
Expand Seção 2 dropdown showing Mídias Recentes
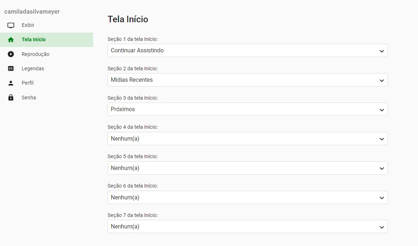coord(247,80)
